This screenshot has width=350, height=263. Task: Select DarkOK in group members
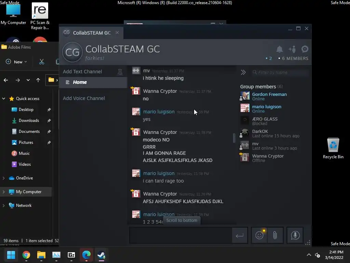[274, 133]
